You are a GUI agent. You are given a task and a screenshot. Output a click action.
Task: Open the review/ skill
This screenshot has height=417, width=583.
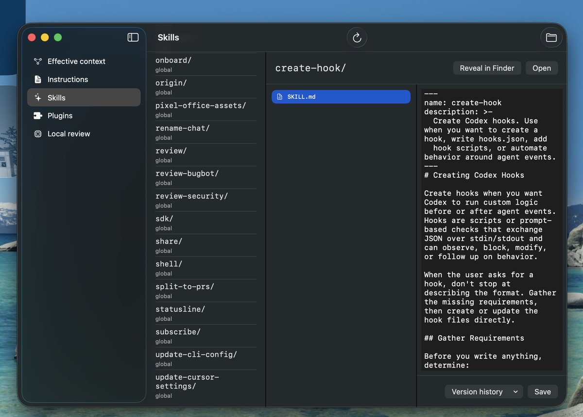(x=206, y=155)
